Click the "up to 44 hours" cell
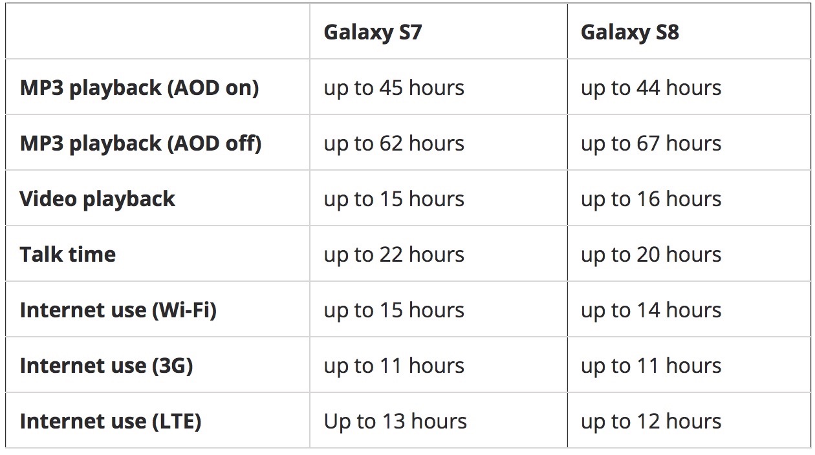Viewport: 815px width, 455px height. (651, 88)
